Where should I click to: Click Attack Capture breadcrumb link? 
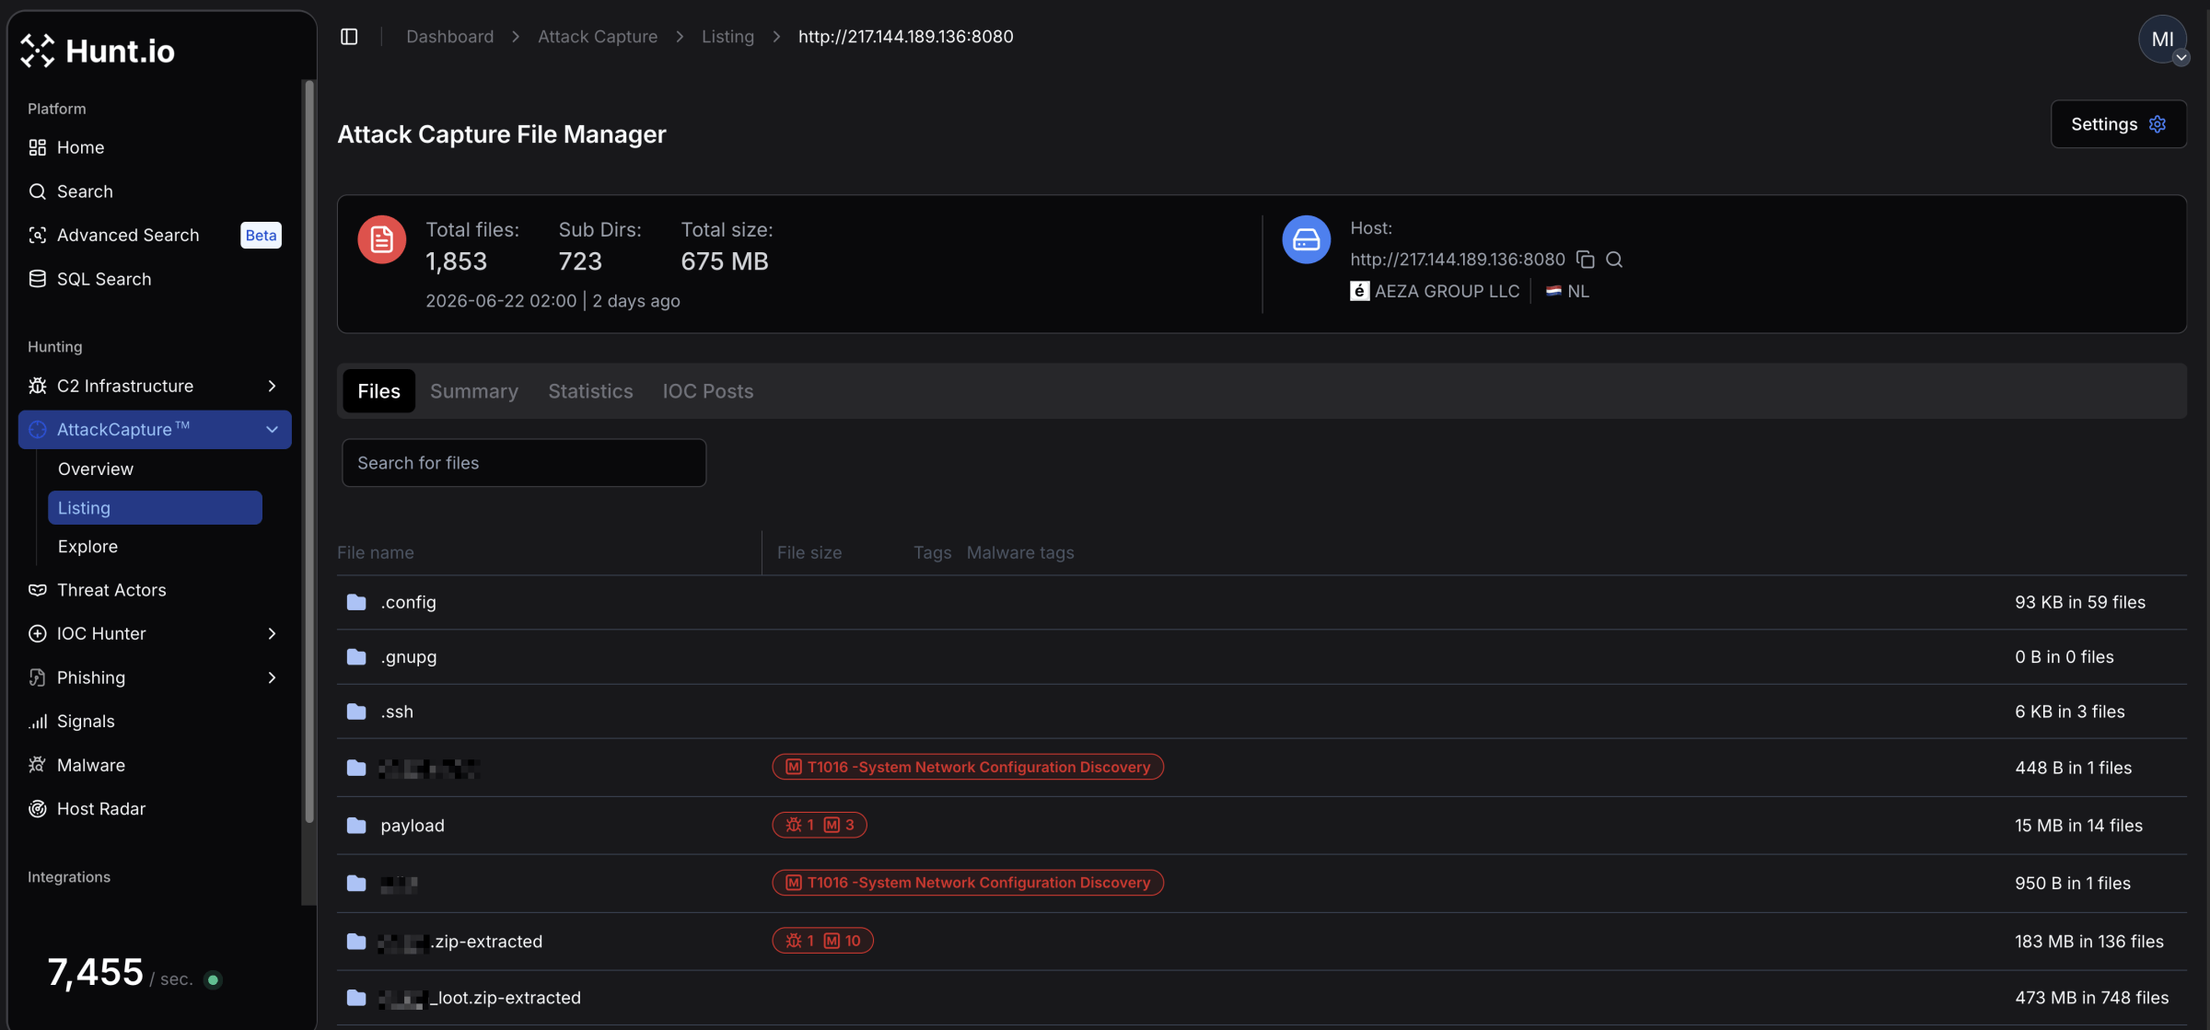598,37
